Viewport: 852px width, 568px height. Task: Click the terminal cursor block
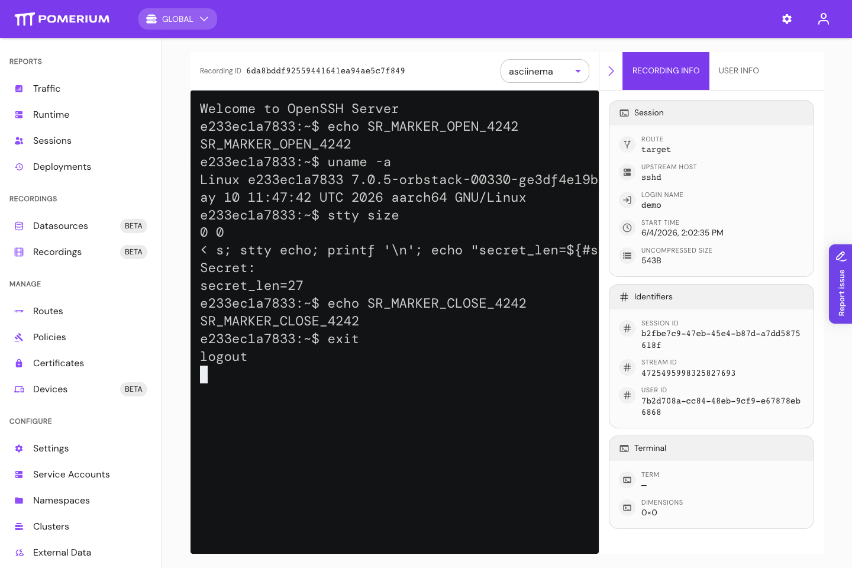204,375
